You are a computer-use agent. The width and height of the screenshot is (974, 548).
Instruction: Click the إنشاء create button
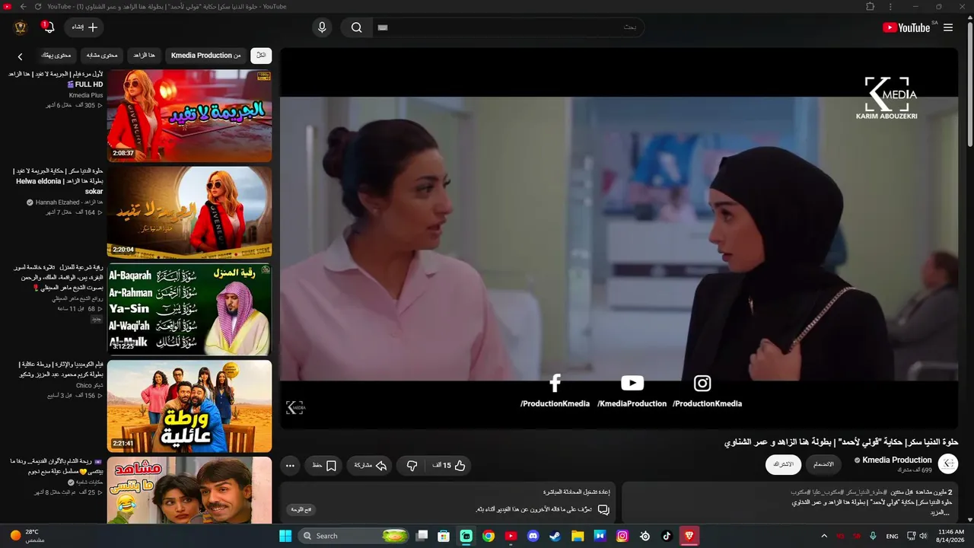(84, 27)
